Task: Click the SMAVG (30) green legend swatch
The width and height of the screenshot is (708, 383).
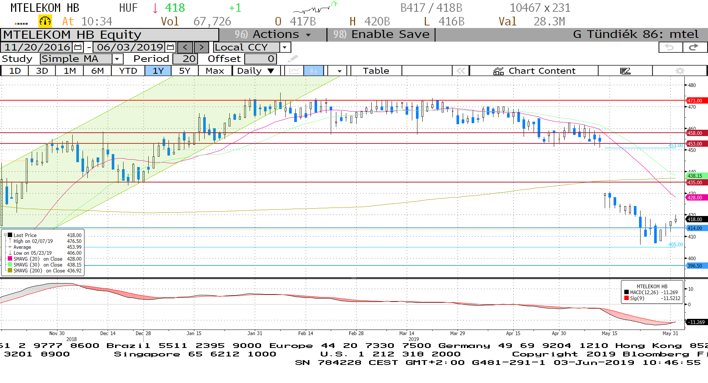Action: coord(10,265)
